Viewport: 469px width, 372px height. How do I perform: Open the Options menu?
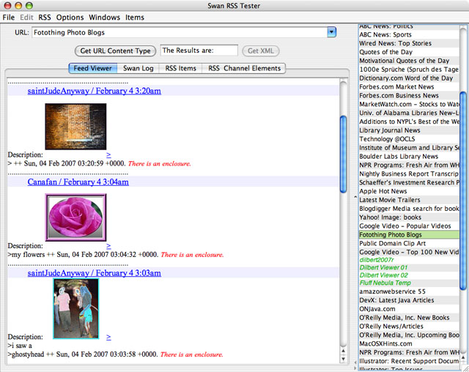(70, 17)
